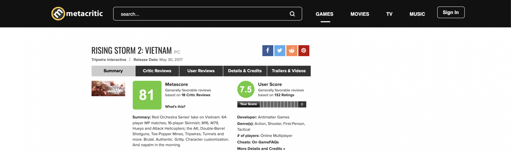Open the 132 Ratings link
Screen dimensions: 511x153
tap(284, 95)
